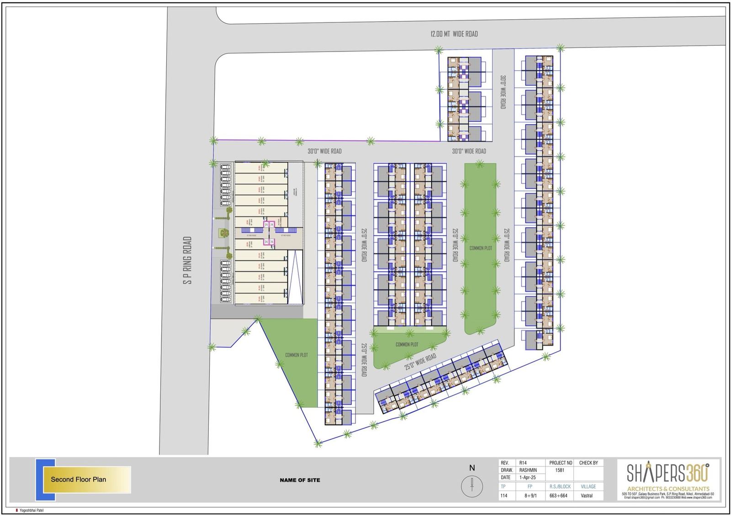Click the 'PROJECT NO' header cell
The width and height of the screenshot is (731, 516).
[560, 463]
